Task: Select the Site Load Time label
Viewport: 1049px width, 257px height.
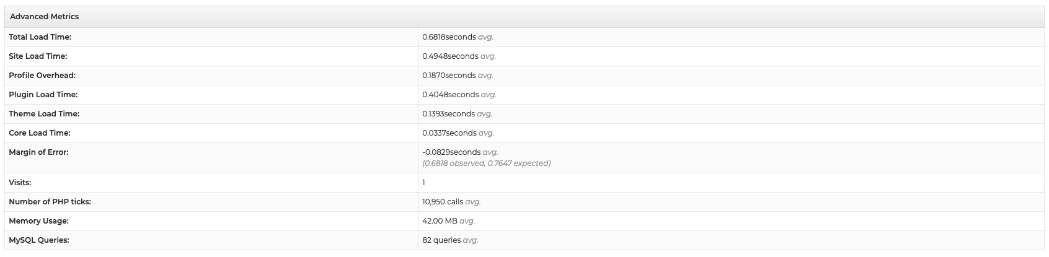Action: 38,56
